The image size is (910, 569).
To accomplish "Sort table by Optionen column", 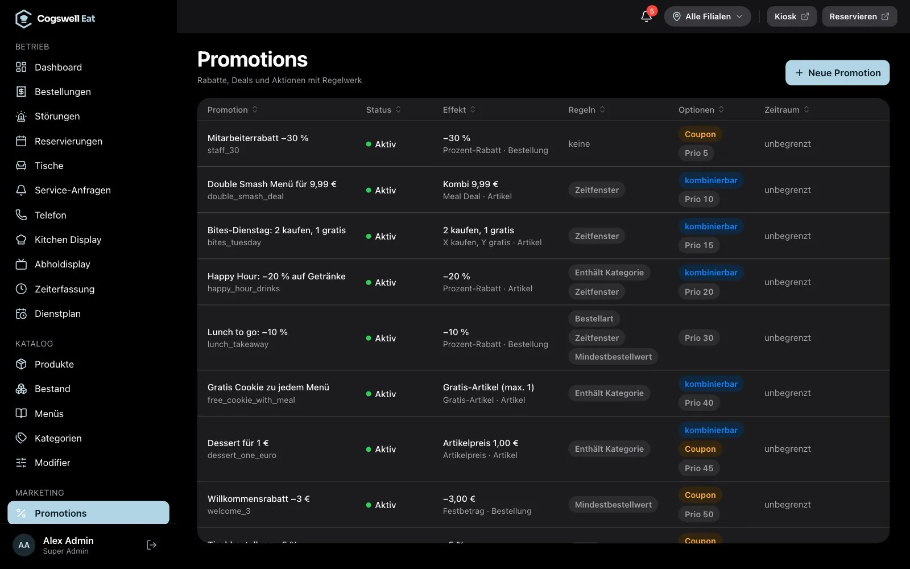I will (x=701, y=110).
